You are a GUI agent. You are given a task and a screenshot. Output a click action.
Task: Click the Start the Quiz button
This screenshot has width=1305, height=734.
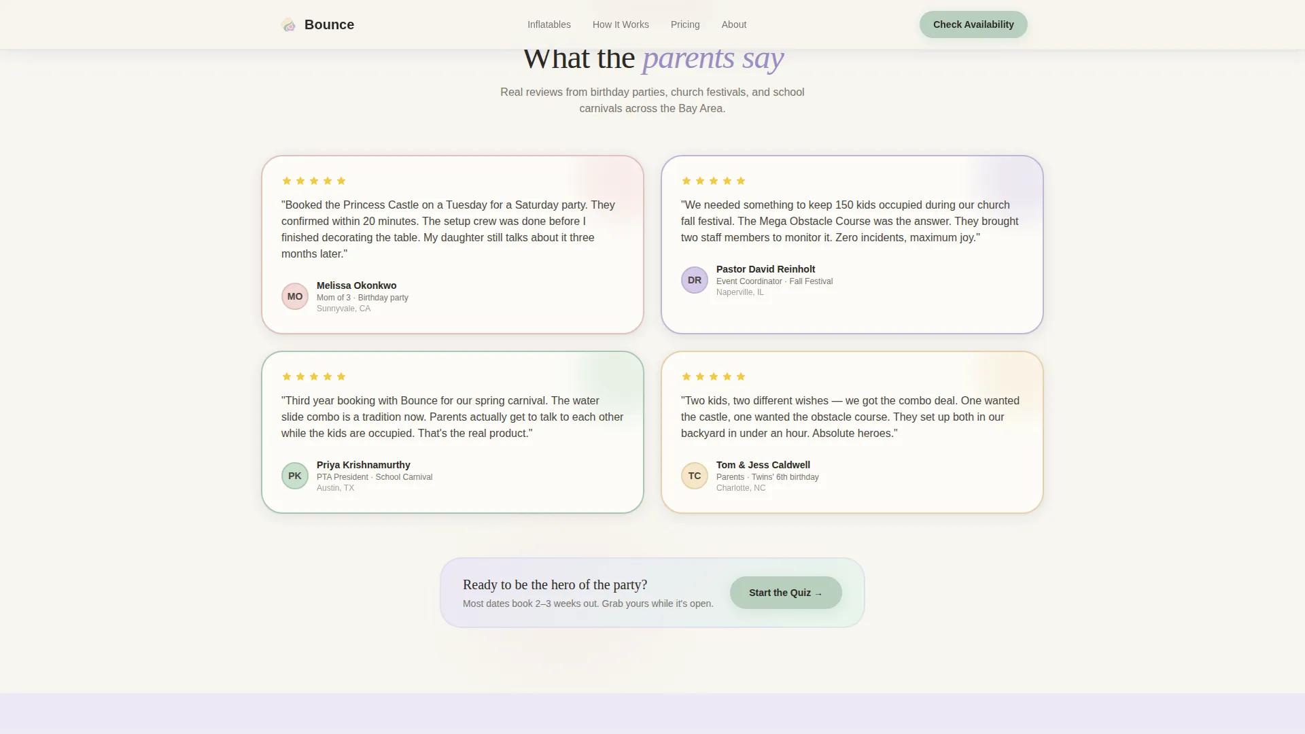coord(786,593)
